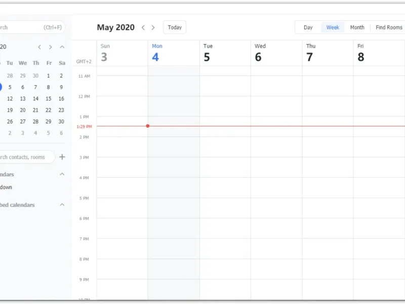Select Fri 8 day header
405x304 pixels.
379,53
